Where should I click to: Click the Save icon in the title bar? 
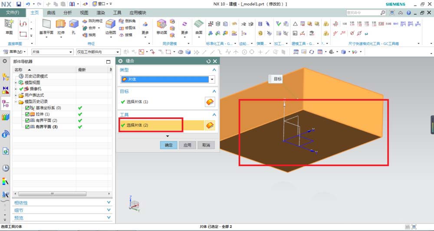(19, 4)
